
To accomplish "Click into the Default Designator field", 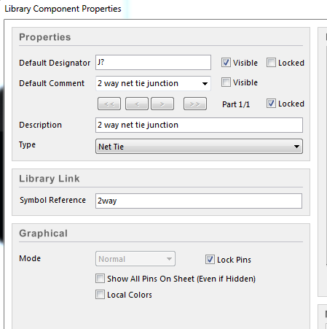I will 153,63.
